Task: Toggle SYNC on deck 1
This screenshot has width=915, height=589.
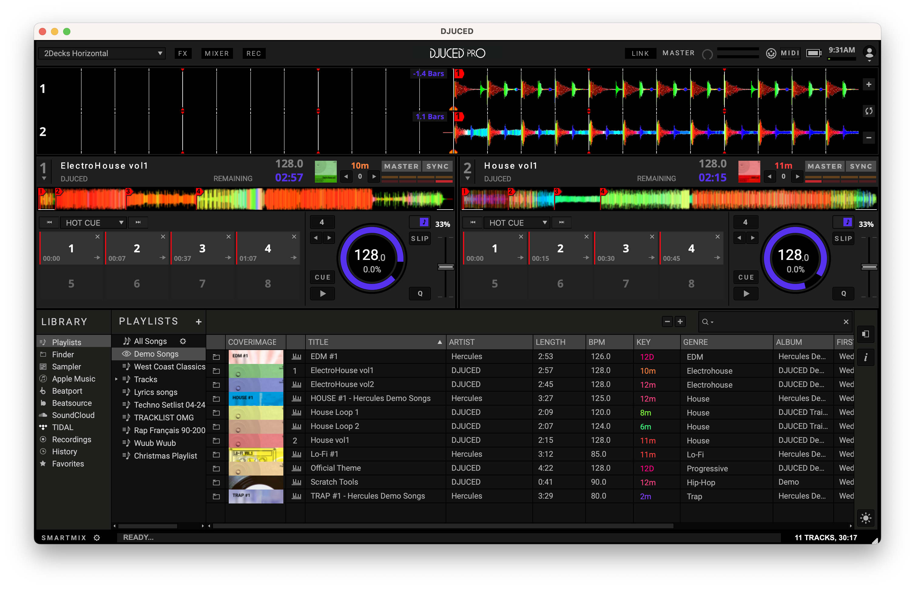Action: point(437,167)
